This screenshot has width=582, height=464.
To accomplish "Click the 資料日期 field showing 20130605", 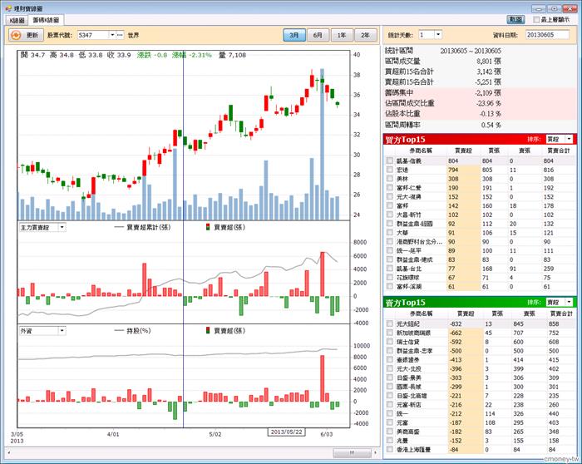I will 547,35.
